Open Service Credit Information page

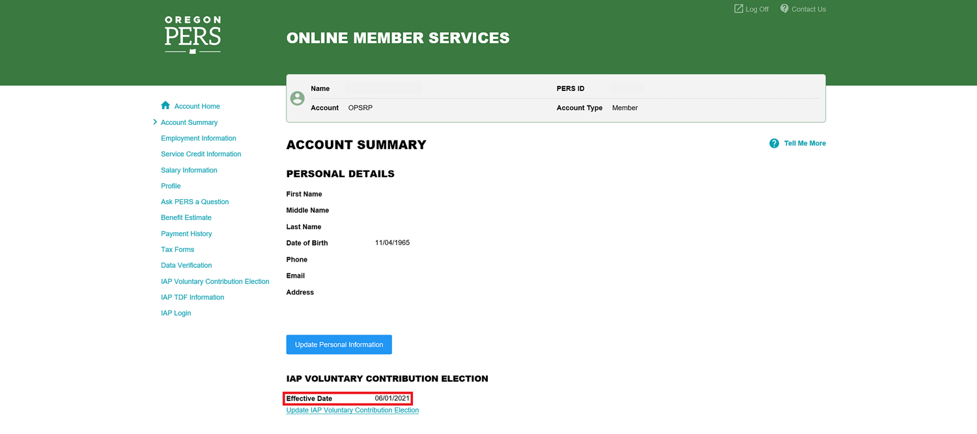click(201, 154)
